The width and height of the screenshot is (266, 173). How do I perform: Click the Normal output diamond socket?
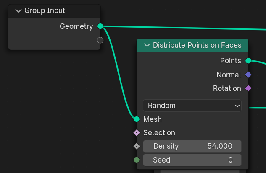[x=248, y=75]
